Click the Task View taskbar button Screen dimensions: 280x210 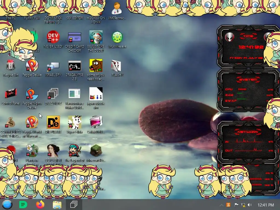(x=74, y=205)
